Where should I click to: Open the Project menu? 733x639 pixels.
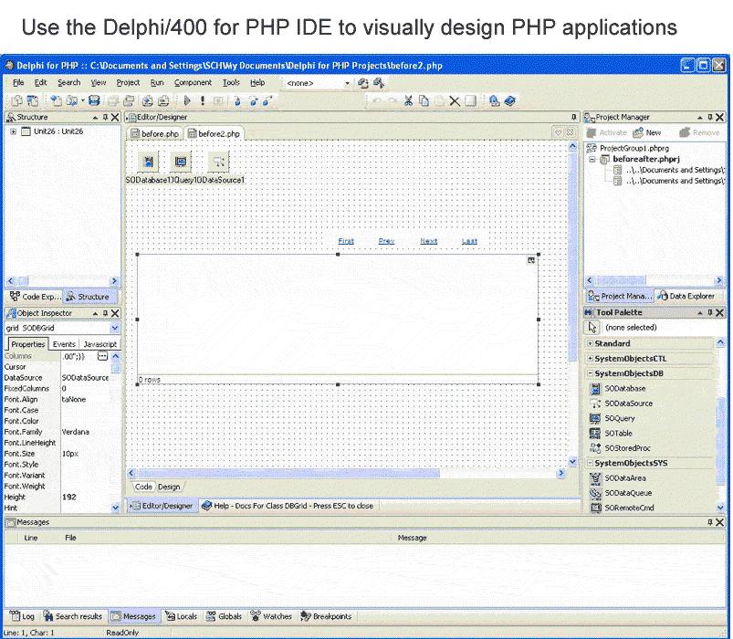pos(128,83)
